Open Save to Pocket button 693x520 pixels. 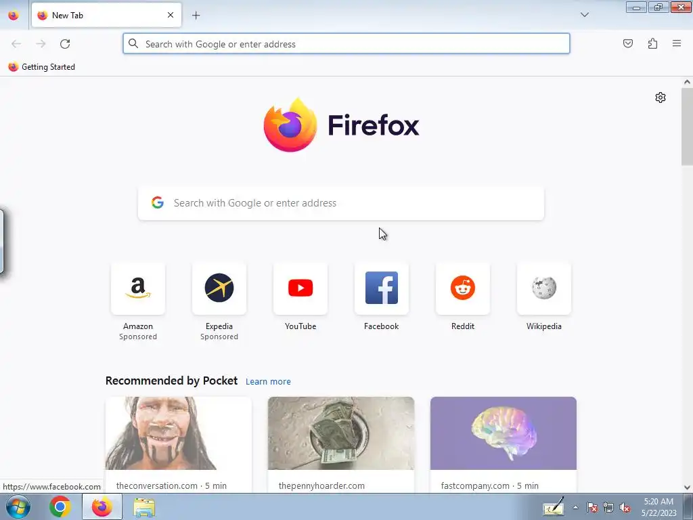coord(627,43)
